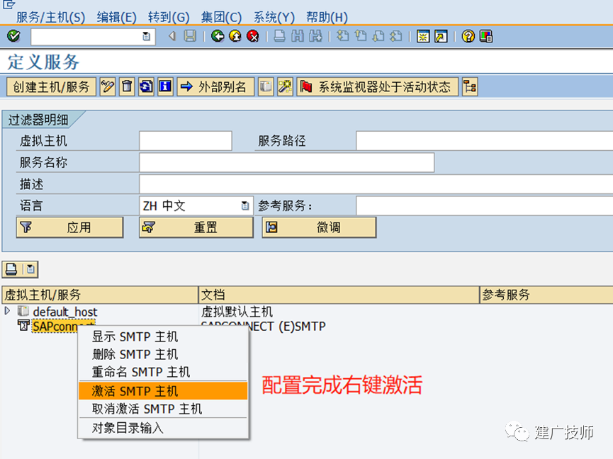Click the Generate Shortcut icon

tap(441, 36)
